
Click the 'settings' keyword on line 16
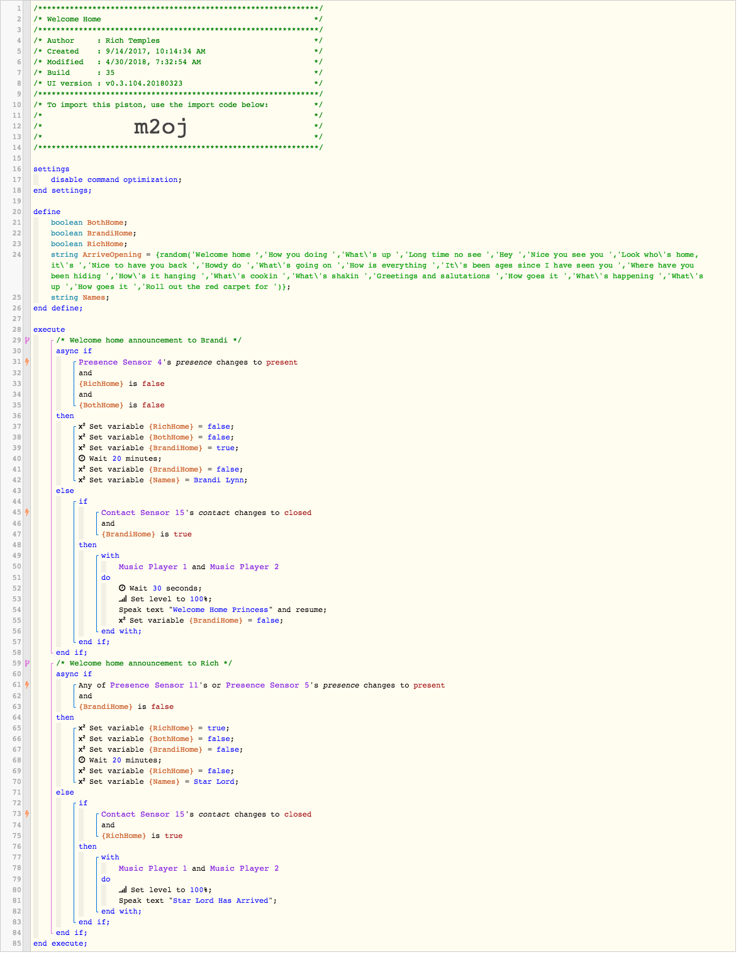[x=52, y=169]
